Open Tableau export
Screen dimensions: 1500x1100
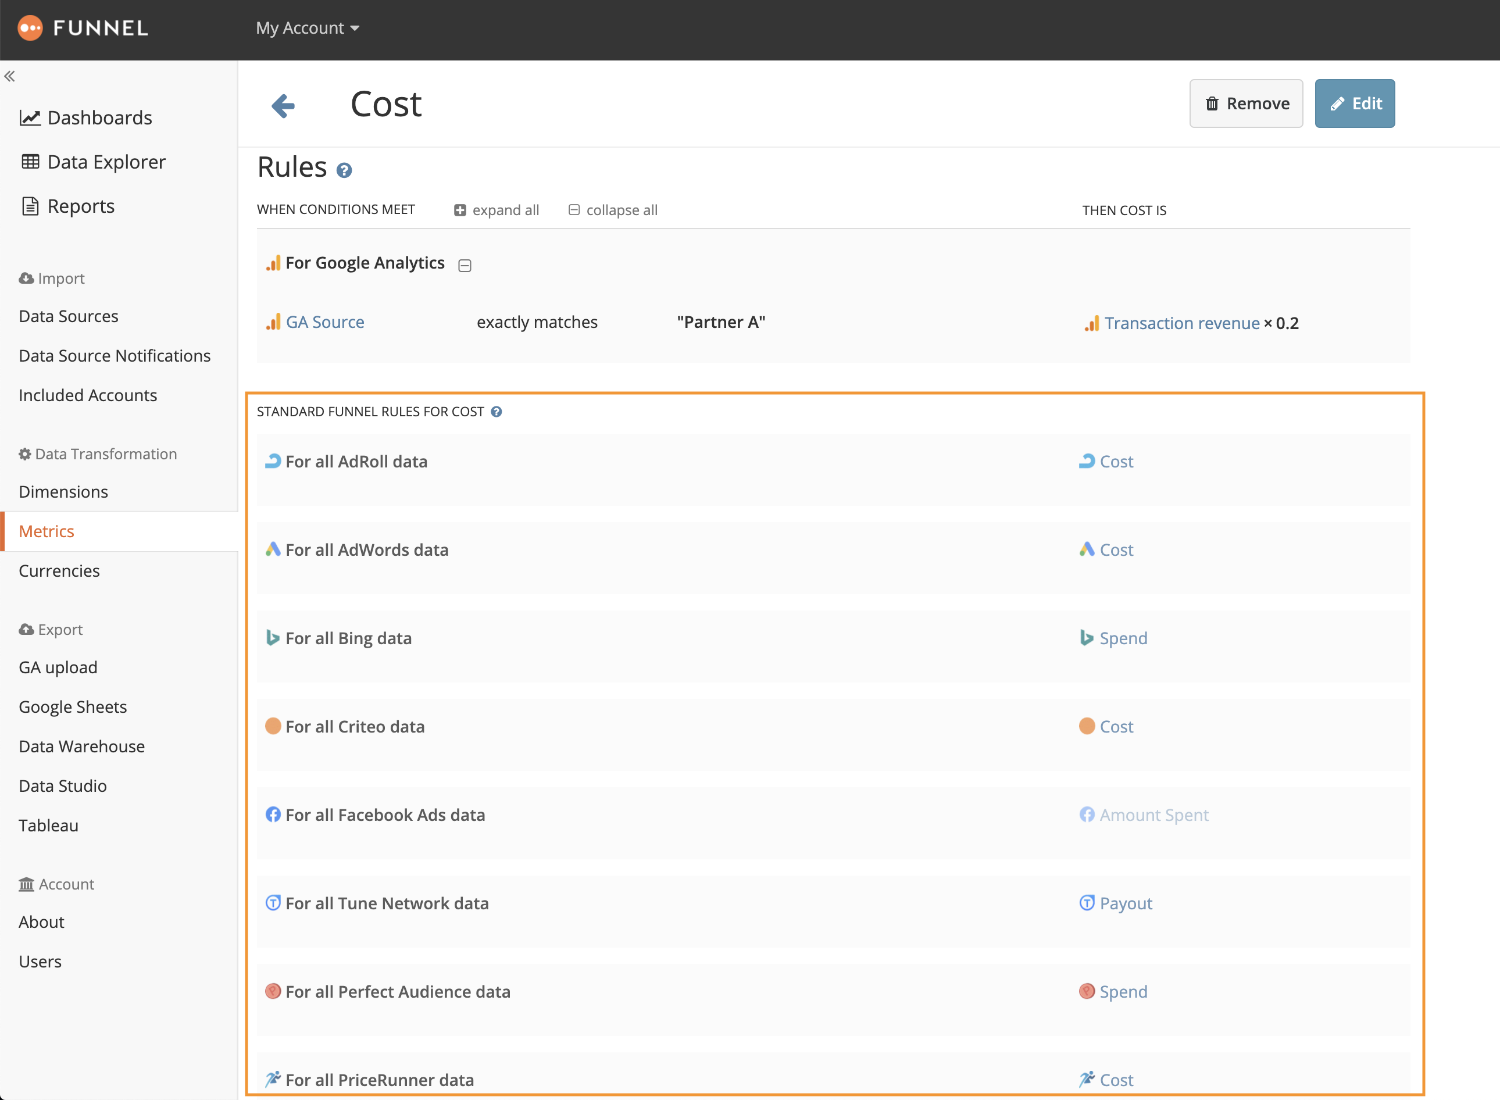49,826
